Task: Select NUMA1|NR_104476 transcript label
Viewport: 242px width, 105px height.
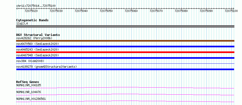Action: coord(29,92)
